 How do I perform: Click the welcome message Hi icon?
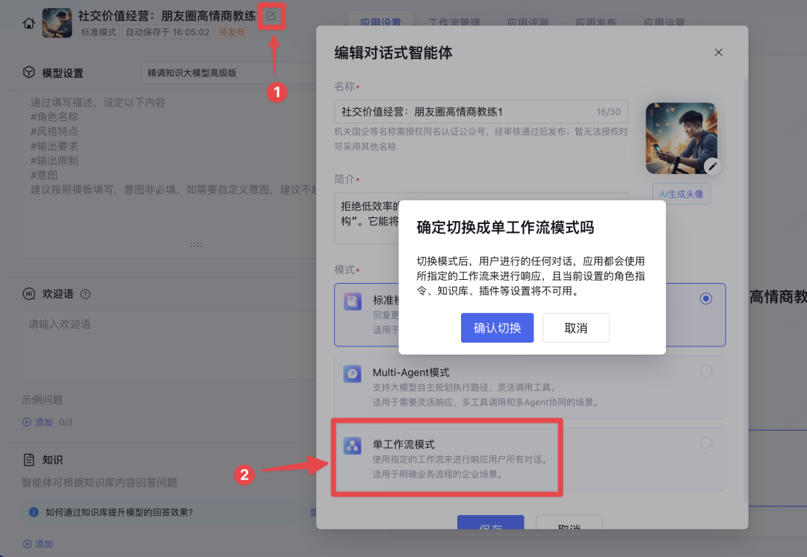tap(29, 293)
